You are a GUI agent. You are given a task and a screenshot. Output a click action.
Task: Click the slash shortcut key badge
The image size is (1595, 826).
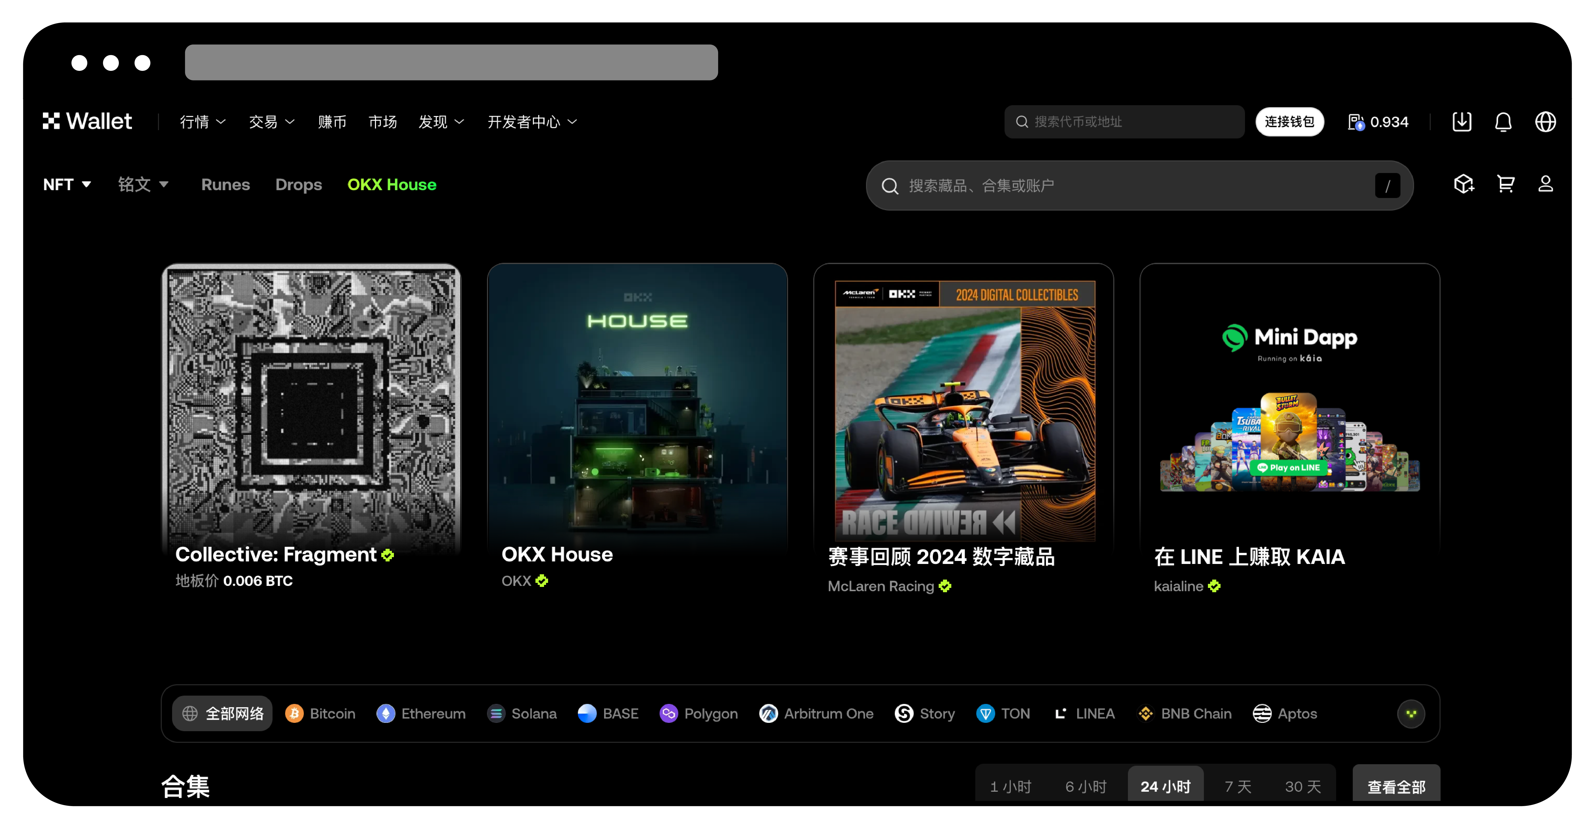(1388, 186)
